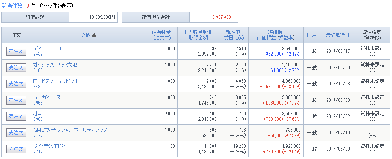The image size is (392, 159).
Task: Select stock code 3966
Action: pyautogui.click(x=38, y=103)
